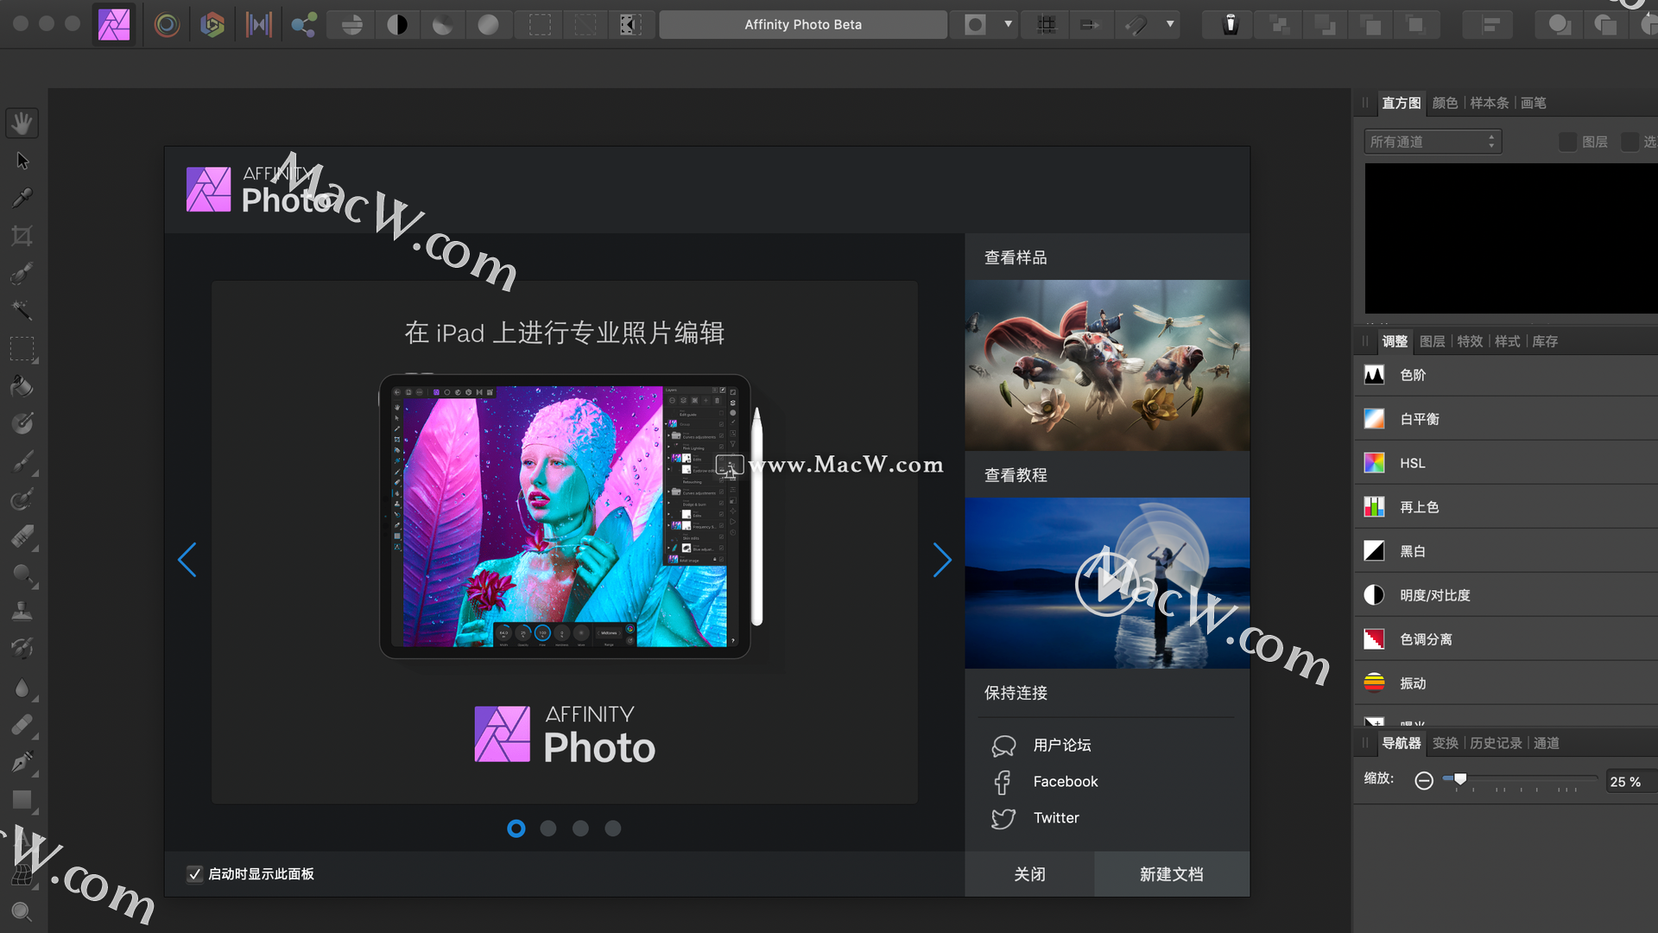Select the Pen tool
Viewport: 1658px width, 933px height.
[x=22, y=762]
